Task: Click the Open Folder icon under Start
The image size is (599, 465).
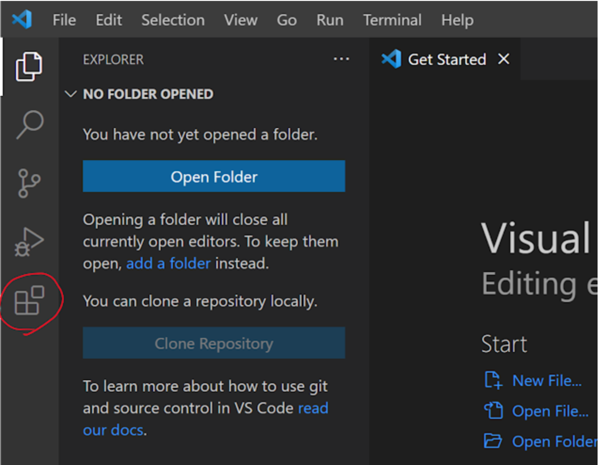Action: coord(493,441)
